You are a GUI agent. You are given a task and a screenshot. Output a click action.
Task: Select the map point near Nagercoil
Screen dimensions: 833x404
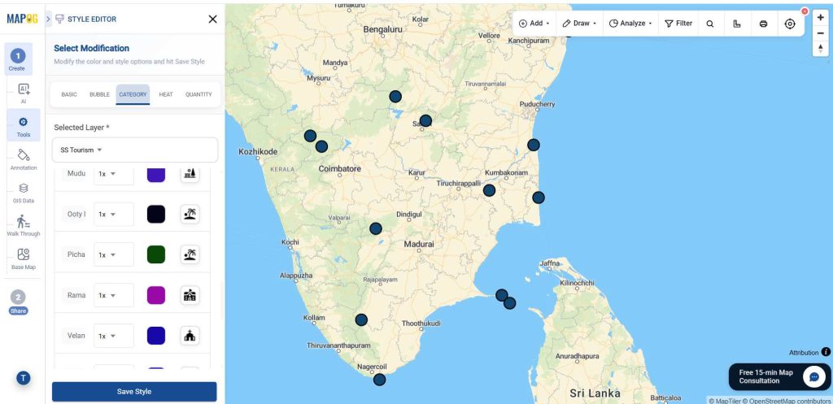(x=379, y=380)
